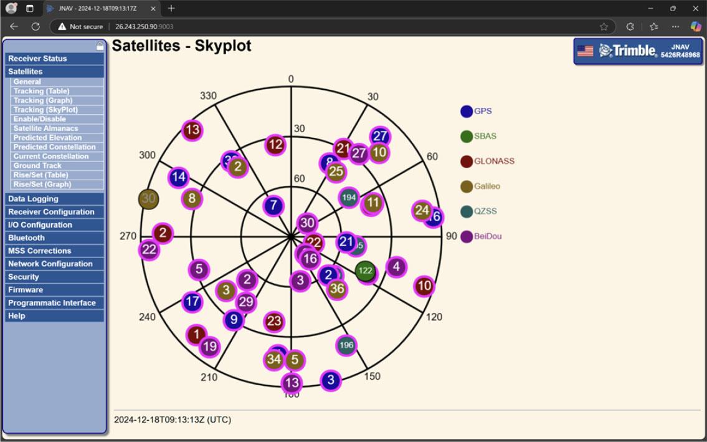The width and height of the screenshot is (707, 442).
Task: Click the padlock icon atop the sidebar
Action: pyautogui.click(x=100, y=46)
